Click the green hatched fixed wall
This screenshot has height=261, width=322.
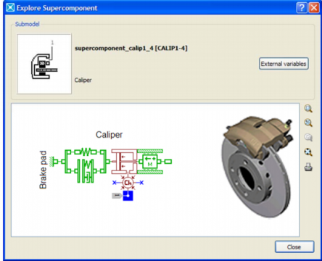51,162
